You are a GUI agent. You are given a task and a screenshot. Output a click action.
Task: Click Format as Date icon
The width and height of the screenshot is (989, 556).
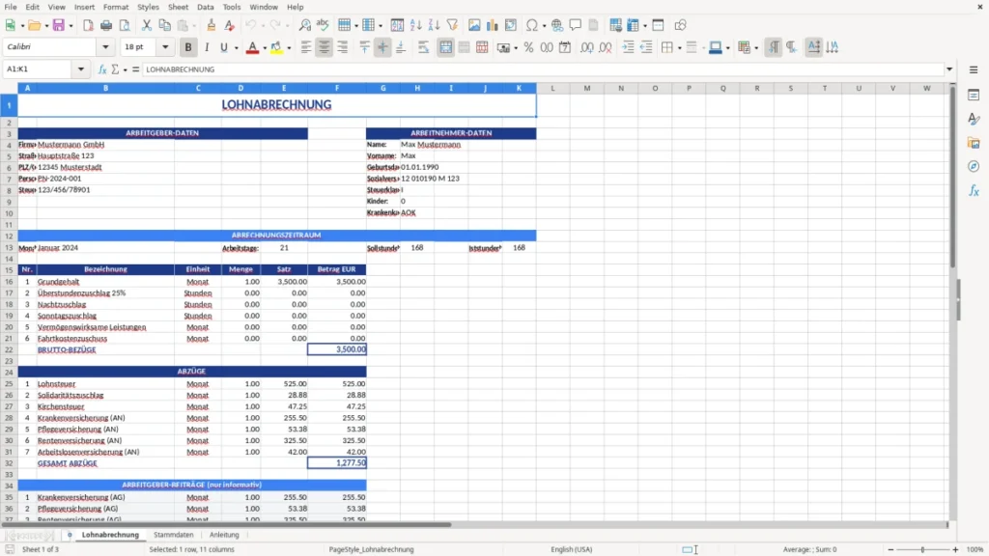(565, 47)
